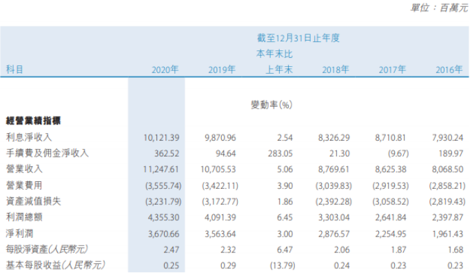Viewport: 470px width, 273px height.
Task: Select the 基本每股收益(人民幣元) row label
Action: (56, 265)
